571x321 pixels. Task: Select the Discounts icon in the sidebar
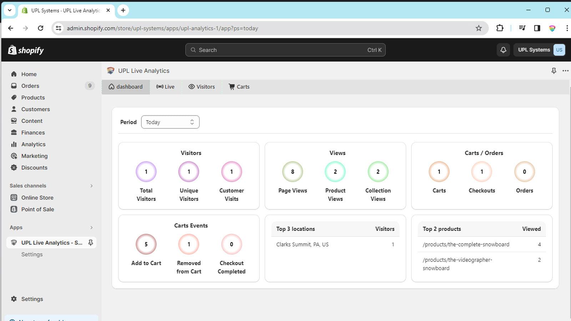pyautogui.click(x=14, y=167)
